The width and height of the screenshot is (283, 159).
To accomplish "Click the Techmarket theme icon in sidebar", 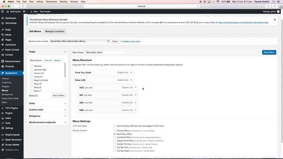I will coord(3,23).
